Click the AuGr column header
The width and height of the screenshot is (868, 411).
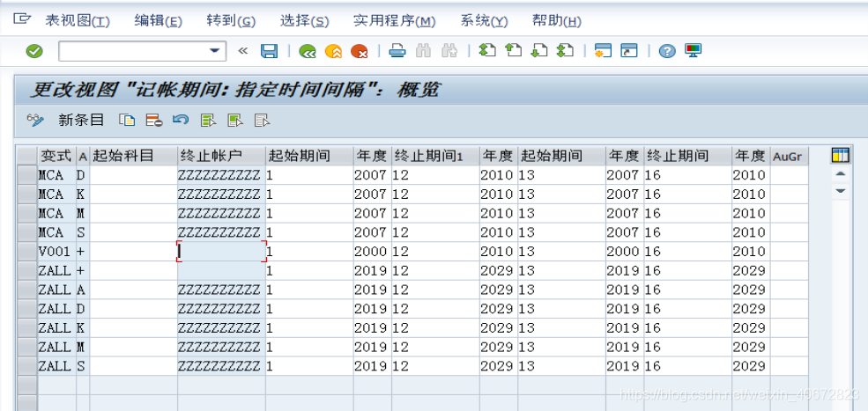[x=790, y=156]
